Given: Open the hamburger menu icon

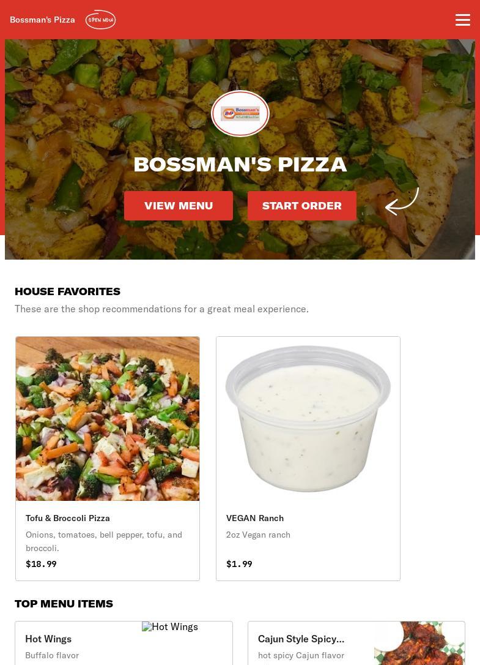Looking at the screenshot, I should 463,20.
